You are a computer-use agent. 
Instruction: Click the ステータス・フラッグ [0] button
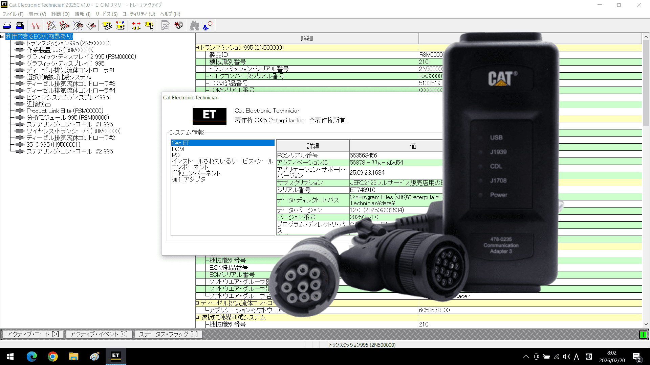[x=168, y=334]
